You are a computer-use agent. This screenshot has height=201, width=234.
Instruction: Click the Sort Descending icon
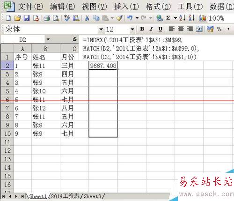pos(191,18)
